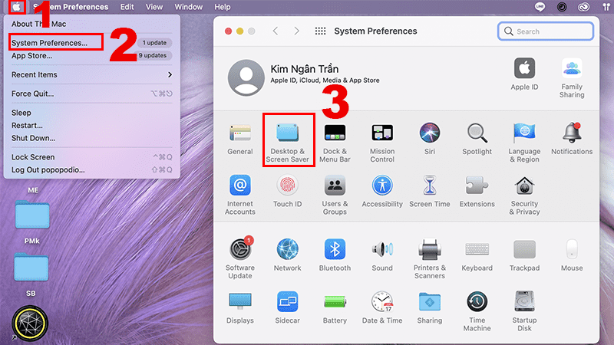The image size is (614, 345).
Task: Expand Recent Items submenu
Action: [91, 74]
